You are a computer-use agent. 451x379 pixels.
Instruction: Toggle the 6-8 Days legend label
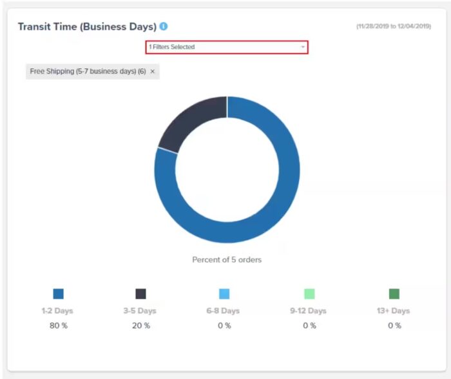click(x=223, y=311)
